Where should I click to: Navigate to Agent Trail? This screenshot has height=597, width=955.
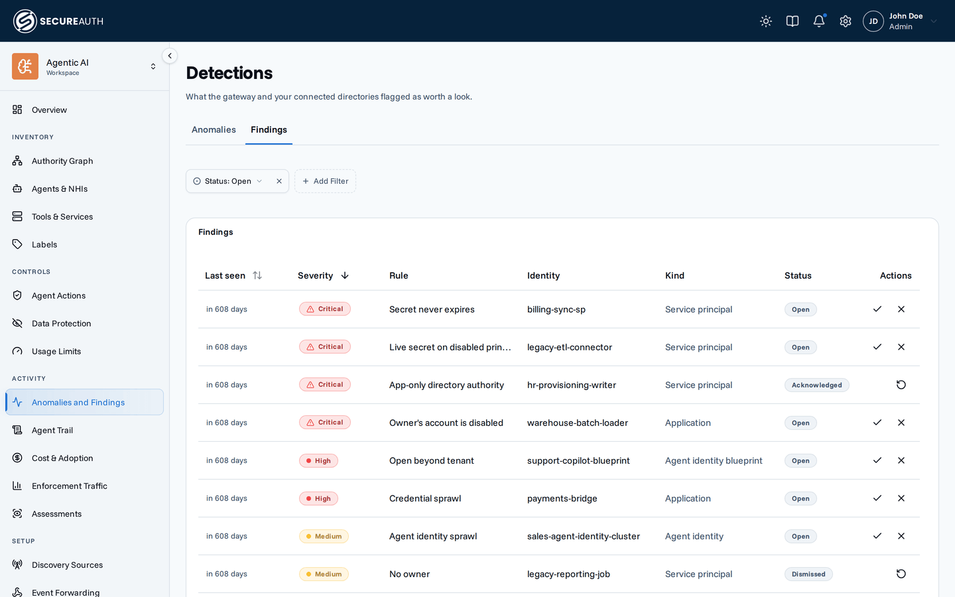click(84, 431)
